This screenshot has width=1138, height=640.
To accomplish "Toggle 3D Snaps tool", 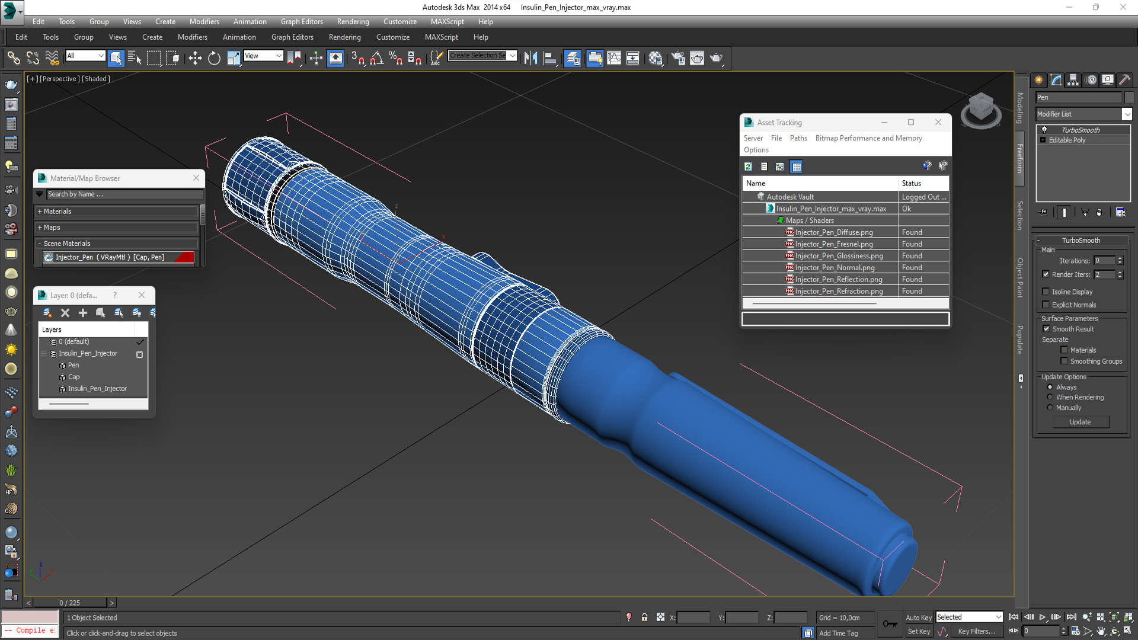I will pos(357,57).
